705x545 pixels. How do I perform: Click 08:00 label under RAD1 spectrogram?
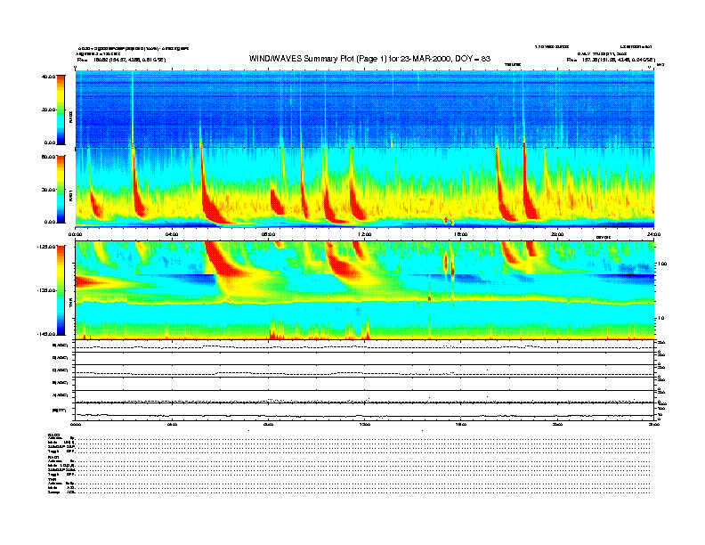[268, 234]
